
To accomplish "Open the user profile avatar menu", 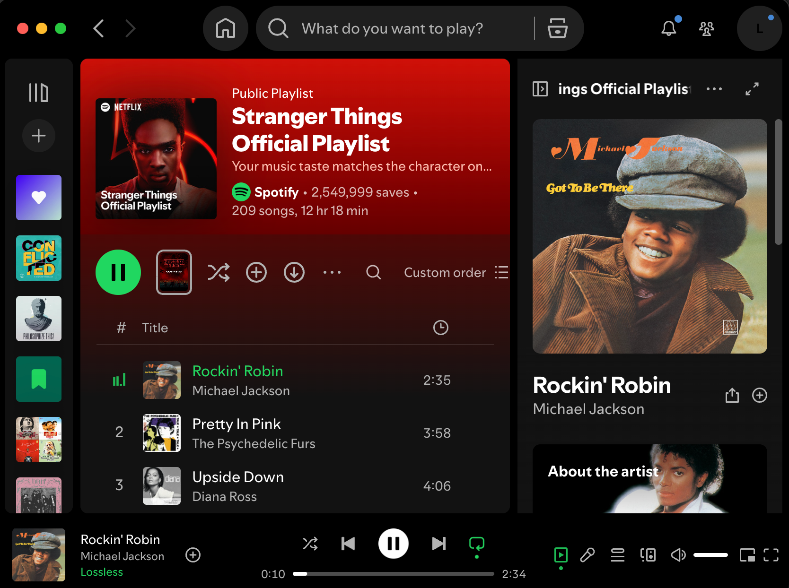I will coord(759,28).
